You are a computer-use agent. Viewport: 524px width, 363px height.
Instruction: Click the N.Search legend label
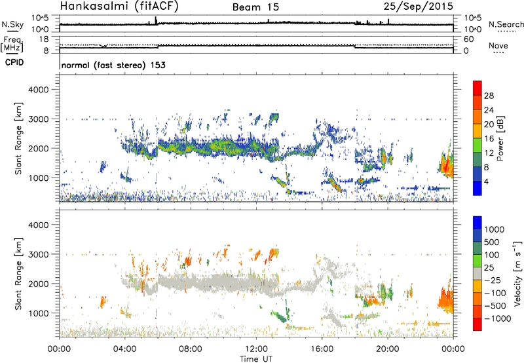tap(506, 24)
